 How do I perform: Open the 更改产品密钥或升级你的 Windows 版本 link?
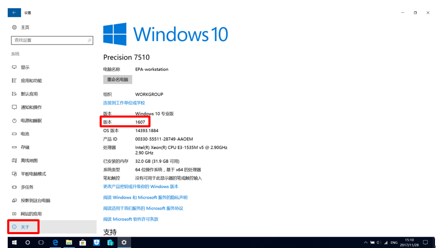[x=141, y=186]
